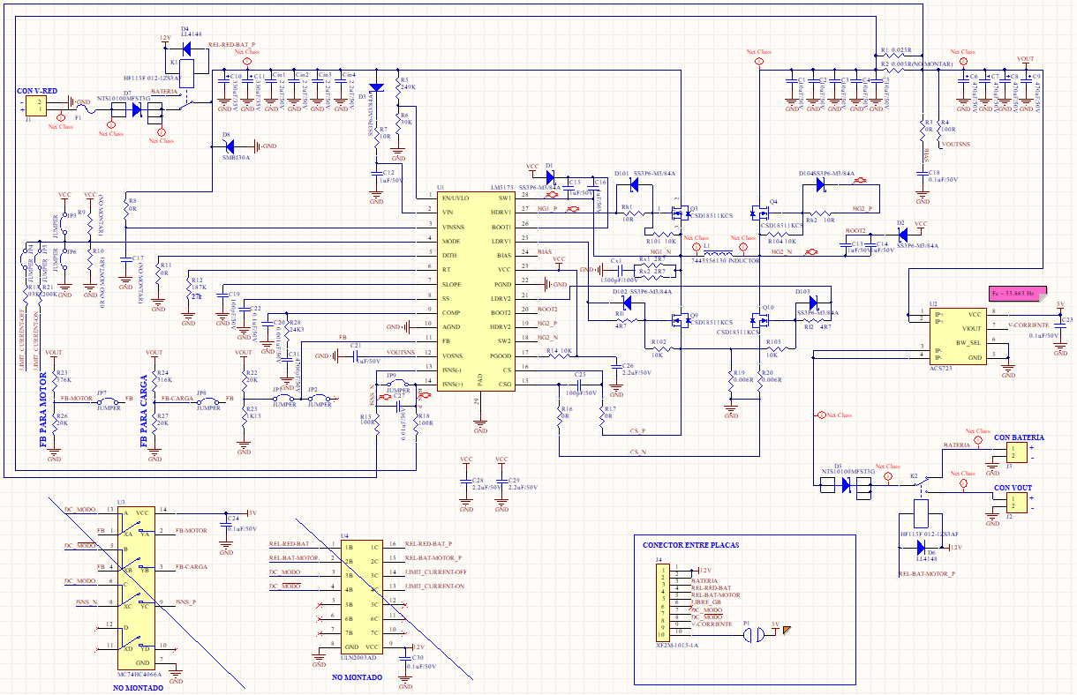
Task: Select MOSFET Q10 symbol
Action: 759,319
